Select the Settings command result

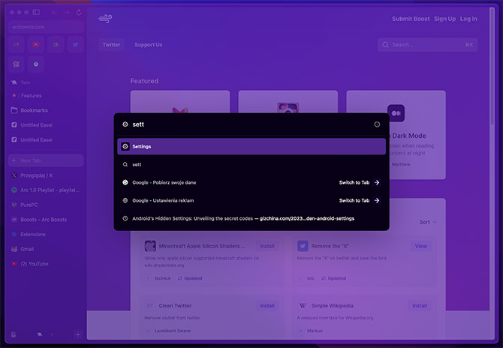point(251,146)
